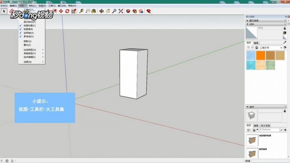This screenshot has width=290, height=163.
Task: Expand 表面类型(Y) submenu
Action: click(x=32, y=53)
